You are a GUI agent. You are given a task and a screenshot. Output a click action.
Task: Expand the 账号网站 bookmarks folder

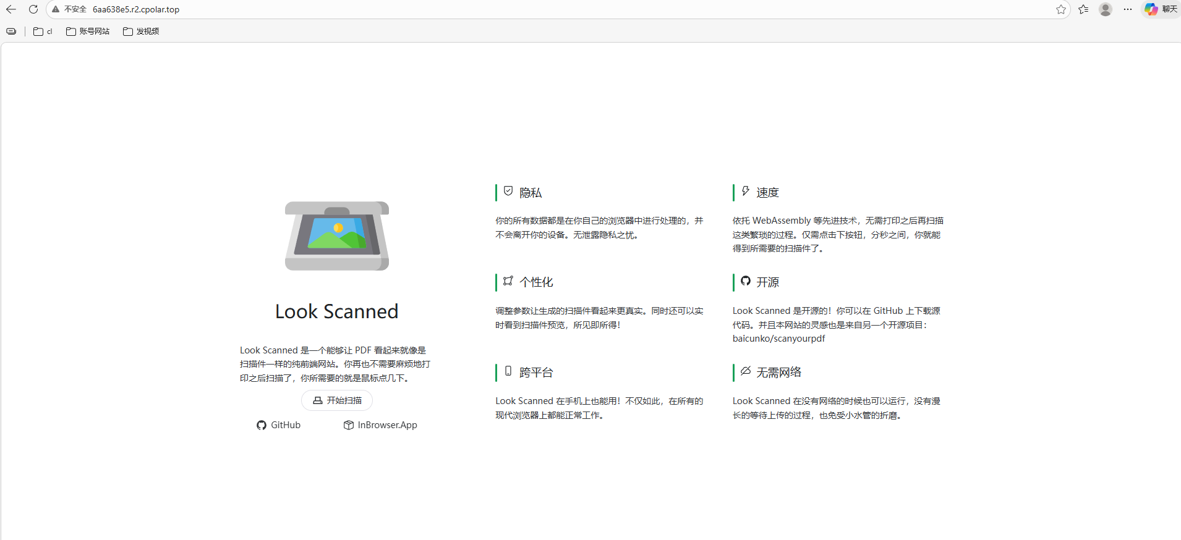coord(88,32)
